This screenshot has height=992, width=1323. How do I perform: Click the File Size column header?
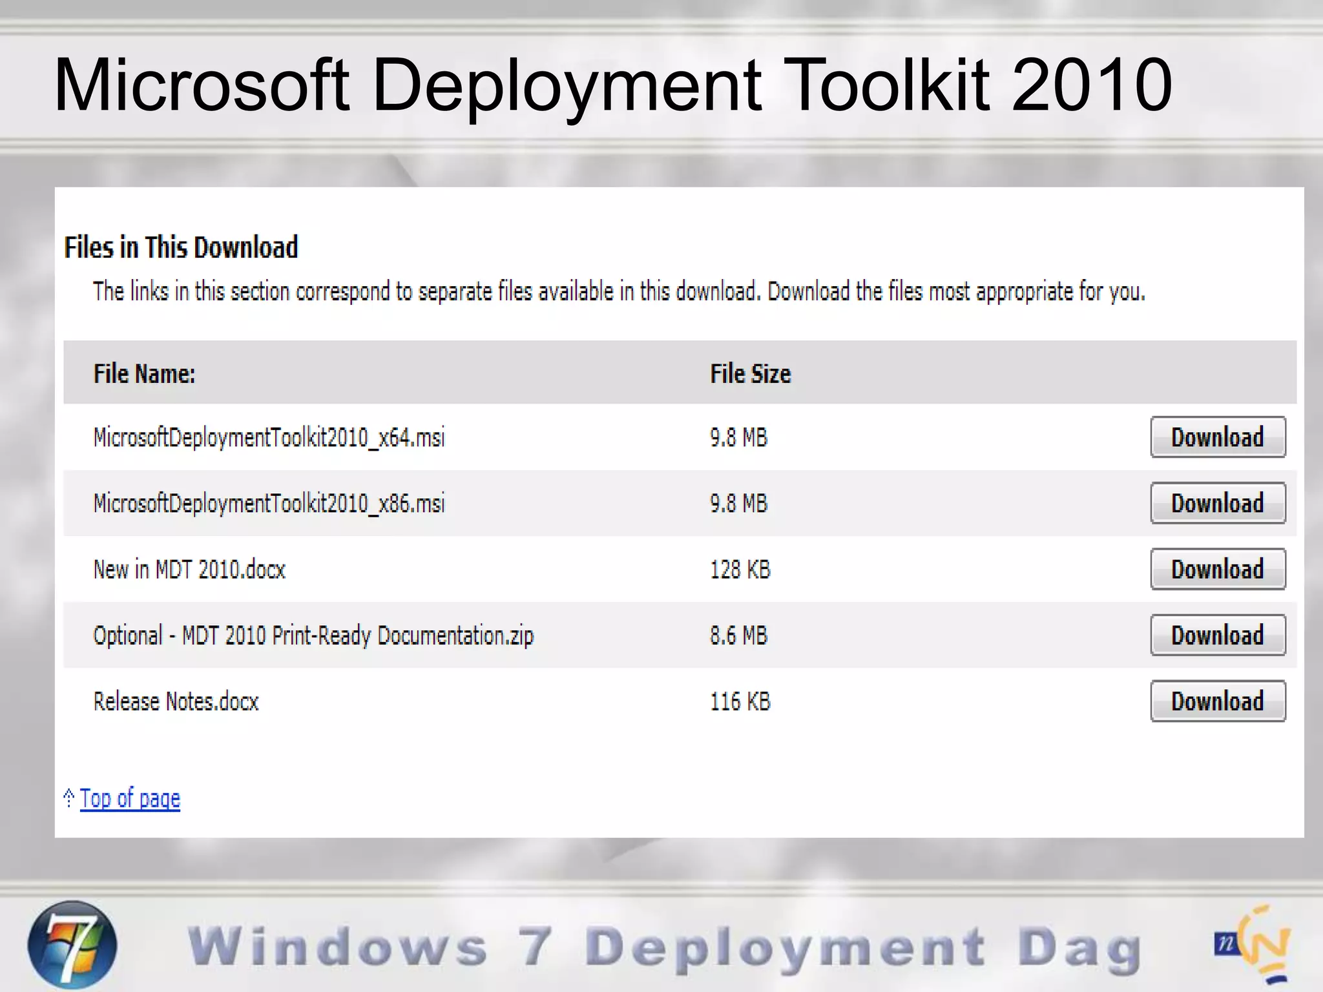(750, 374)
